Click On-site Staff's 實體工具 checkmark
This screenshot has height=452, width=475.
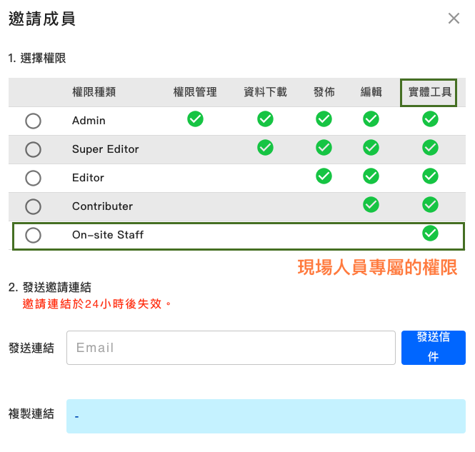pyautogui.click(x=430, y=233)
